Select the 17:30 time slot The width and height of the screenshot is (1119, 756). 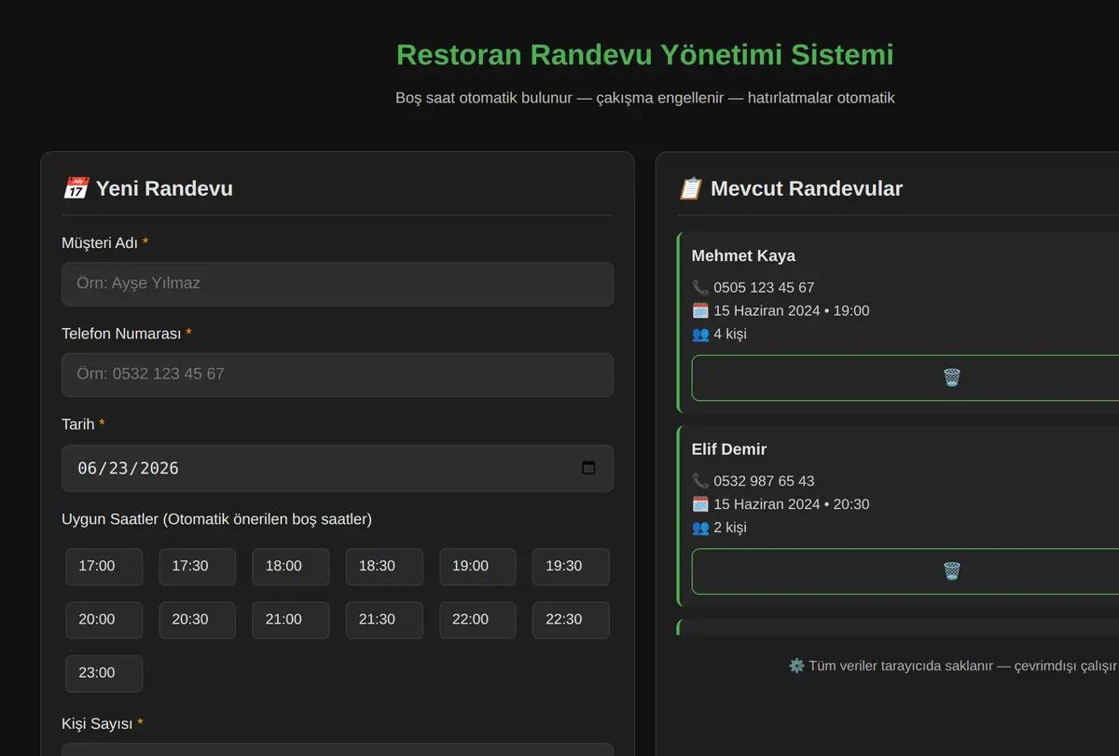(198, 566)
